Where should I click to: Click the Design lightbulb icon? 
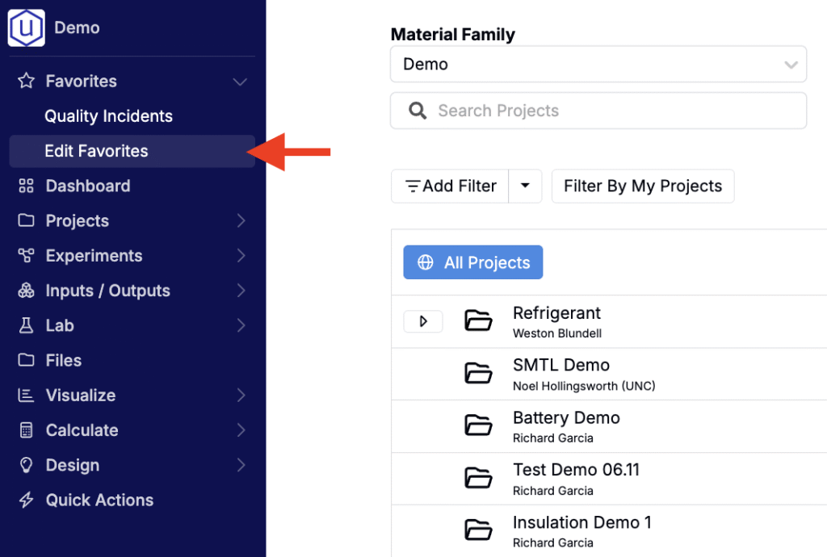(27, 465)
